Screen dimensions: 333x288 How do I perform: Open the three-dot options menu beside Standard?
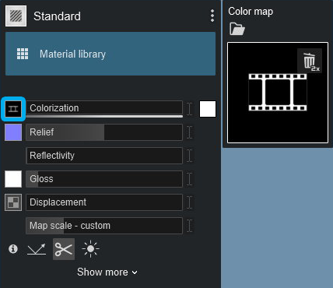(x=212, y=16)
